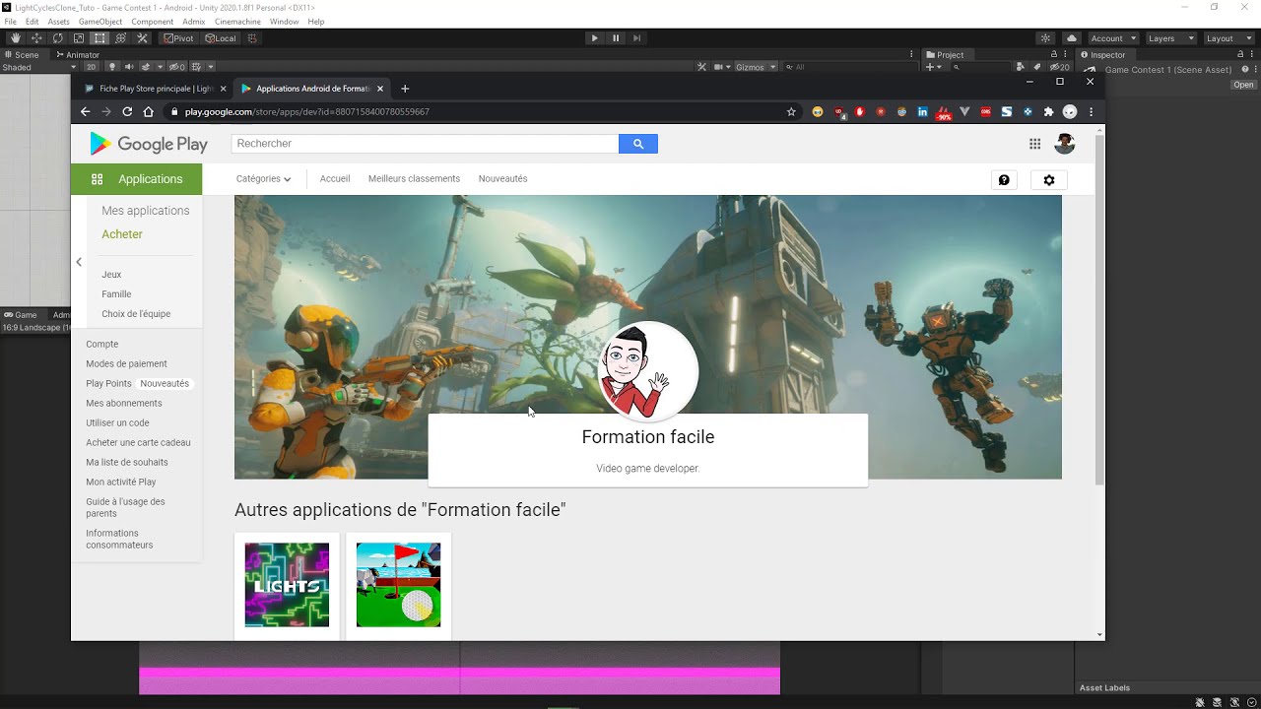
Task: Open Chrome Extensions puzzle icon
Action: coord(1048,112)
